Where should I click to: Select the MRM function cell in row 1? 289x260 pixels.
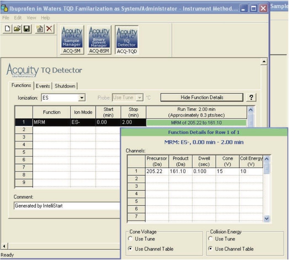(52, 122)
